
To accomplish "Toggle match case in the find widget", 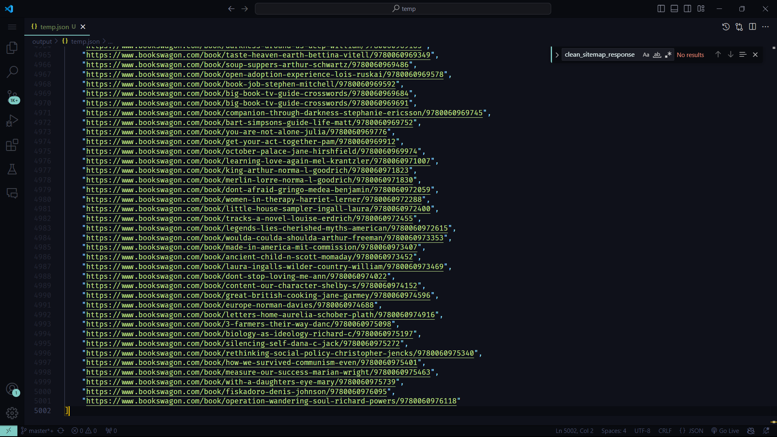I will (645, 55).
